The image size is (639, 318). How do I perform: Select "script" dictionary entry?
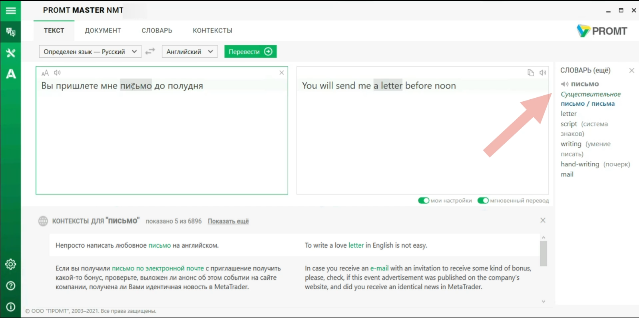tap(569, 124)
